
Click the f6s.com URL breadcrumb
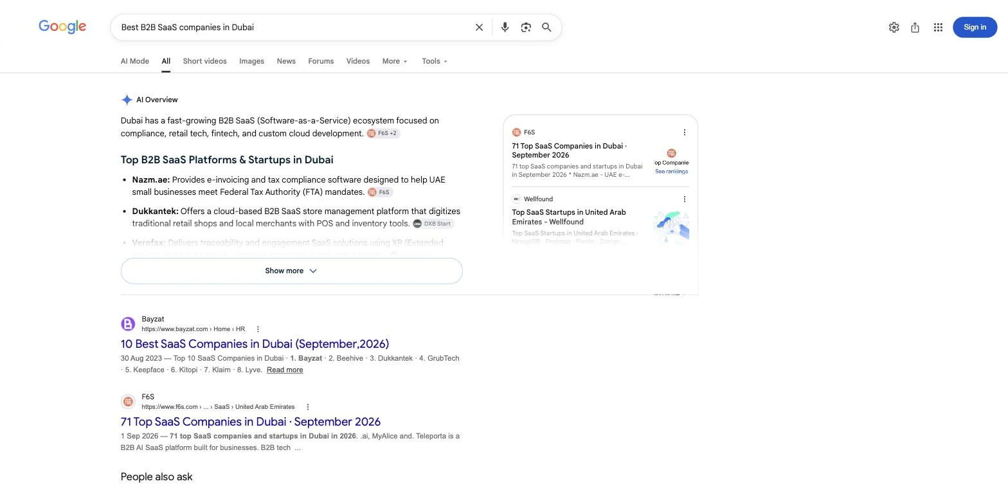218,407
